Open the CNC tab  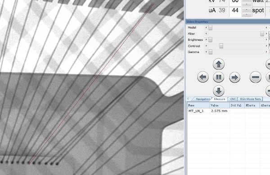233,99
